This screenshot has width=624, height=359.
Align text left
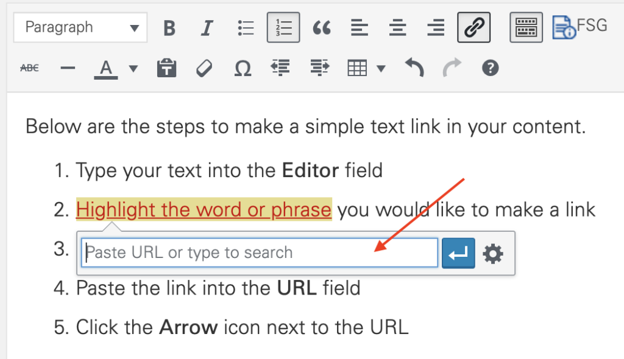pyautogui.click(x=360, y=28)
